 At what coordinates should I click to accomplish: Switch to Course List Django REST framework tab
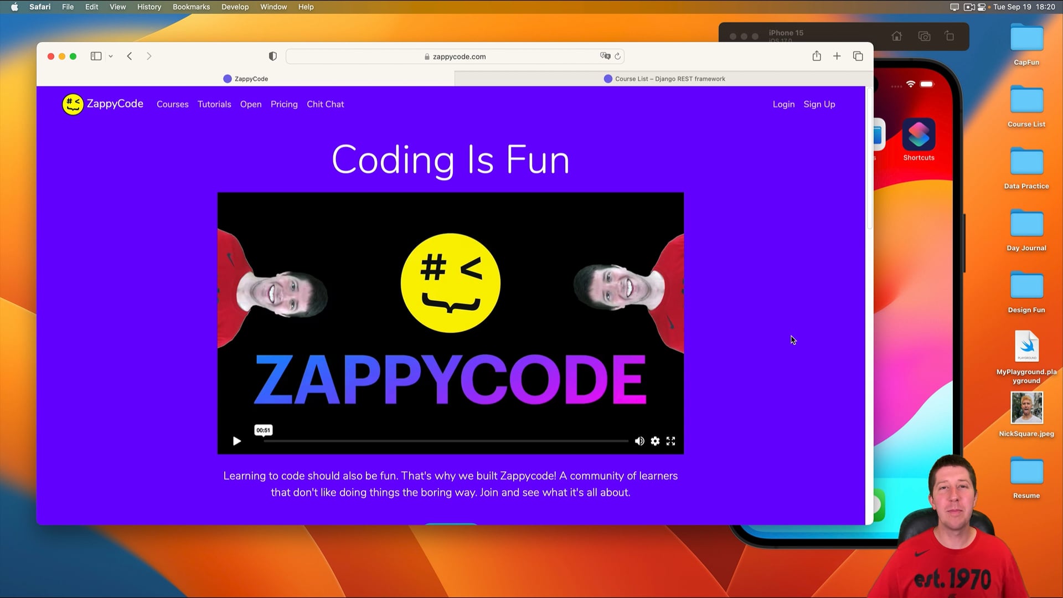pyautogui.click(x=664, y=79)
